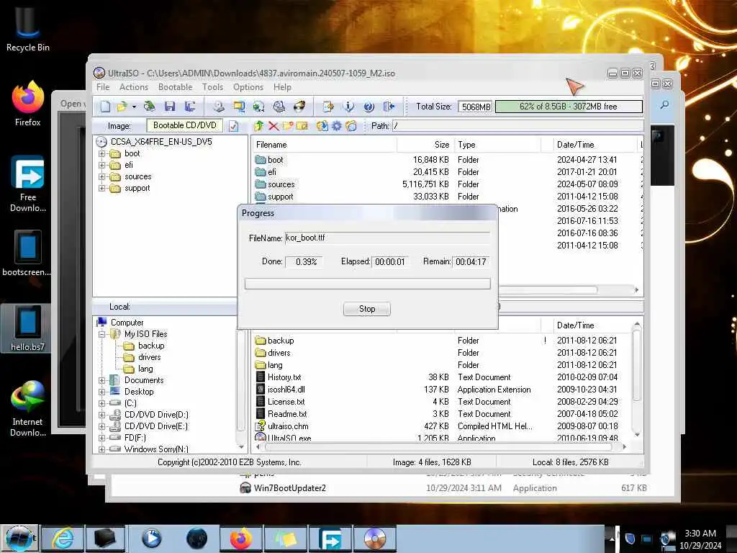Click the Date/Time column header in image list
The image size is (737, 553).
pos(595,145)
